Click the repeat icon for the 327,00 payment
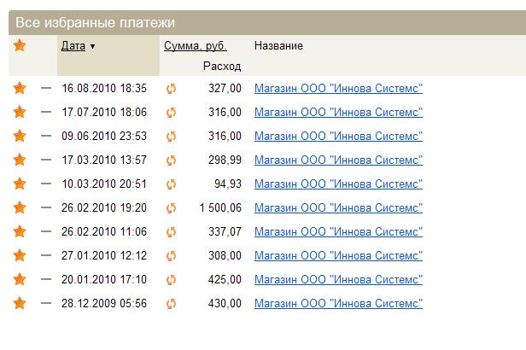The width and height of the screenshot is (526, 350). point(171,88)
